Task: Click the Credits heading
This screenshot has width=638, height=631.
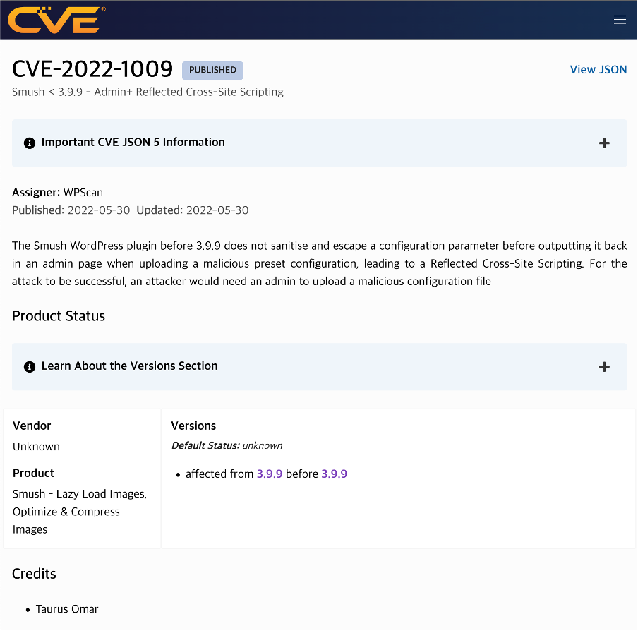Action: click(34, 574)
